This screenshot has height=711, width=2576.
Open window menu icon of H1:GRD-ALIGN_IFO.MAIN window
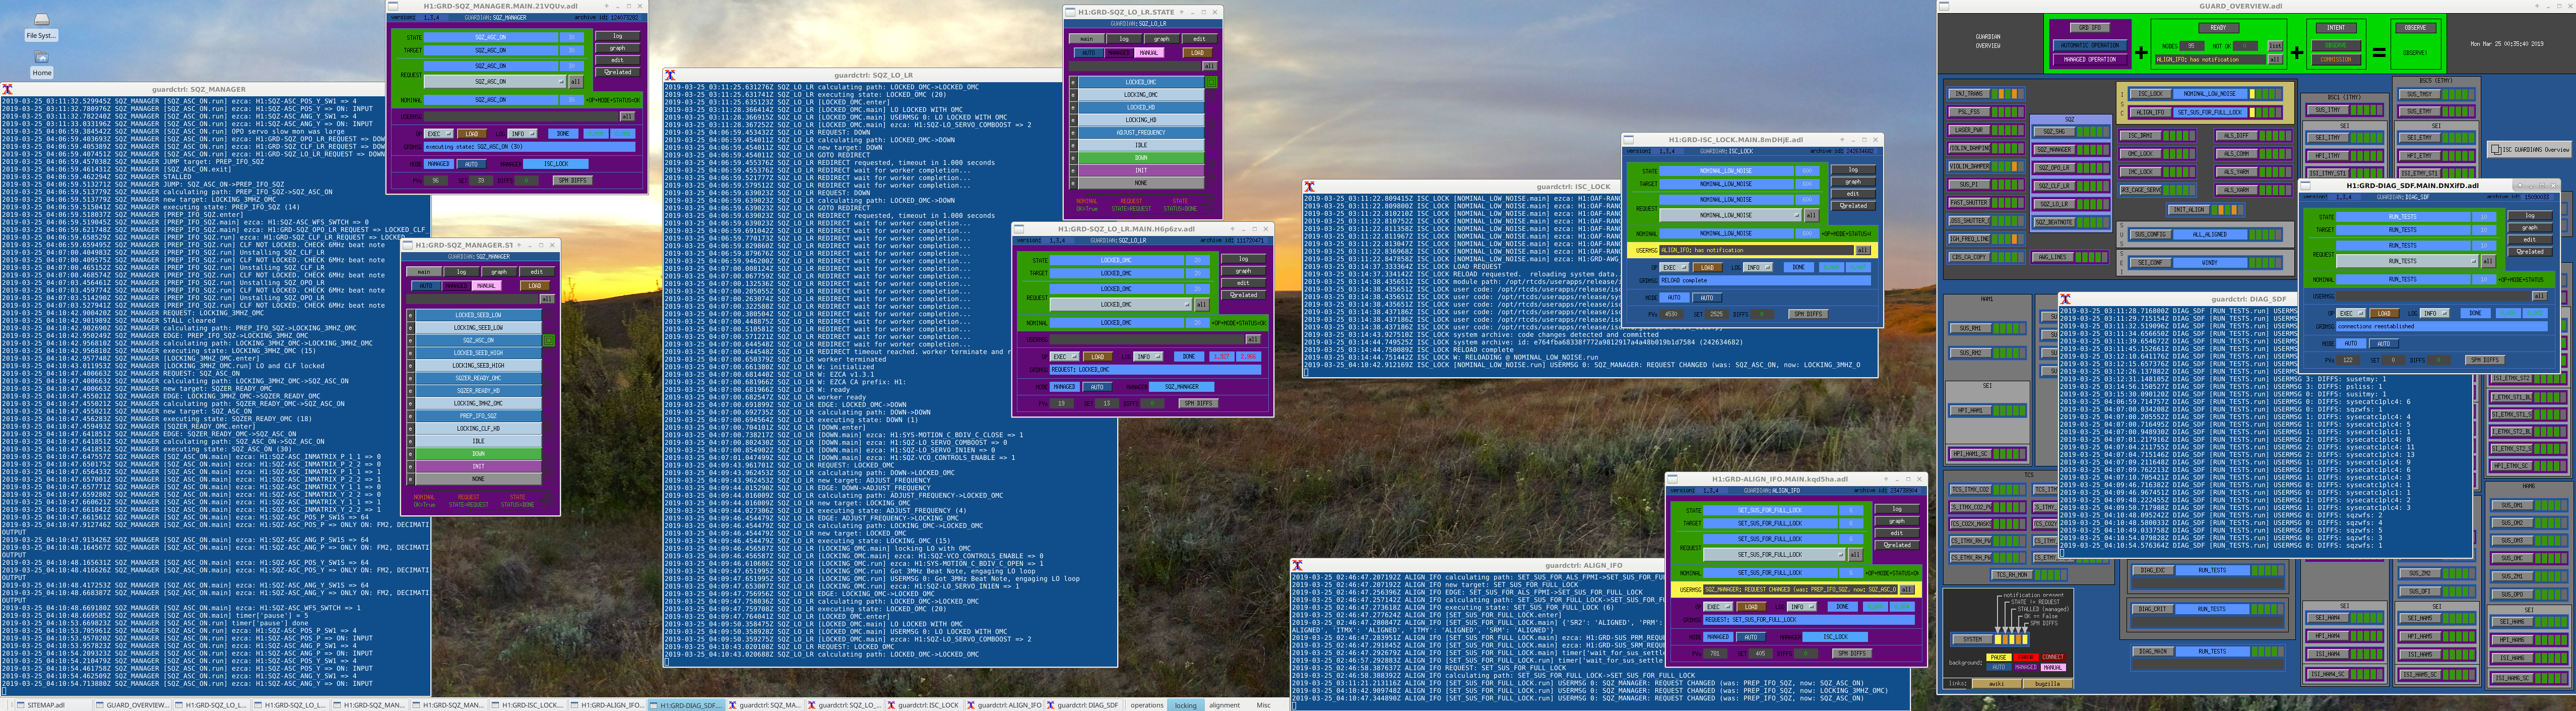(1672, 479)
